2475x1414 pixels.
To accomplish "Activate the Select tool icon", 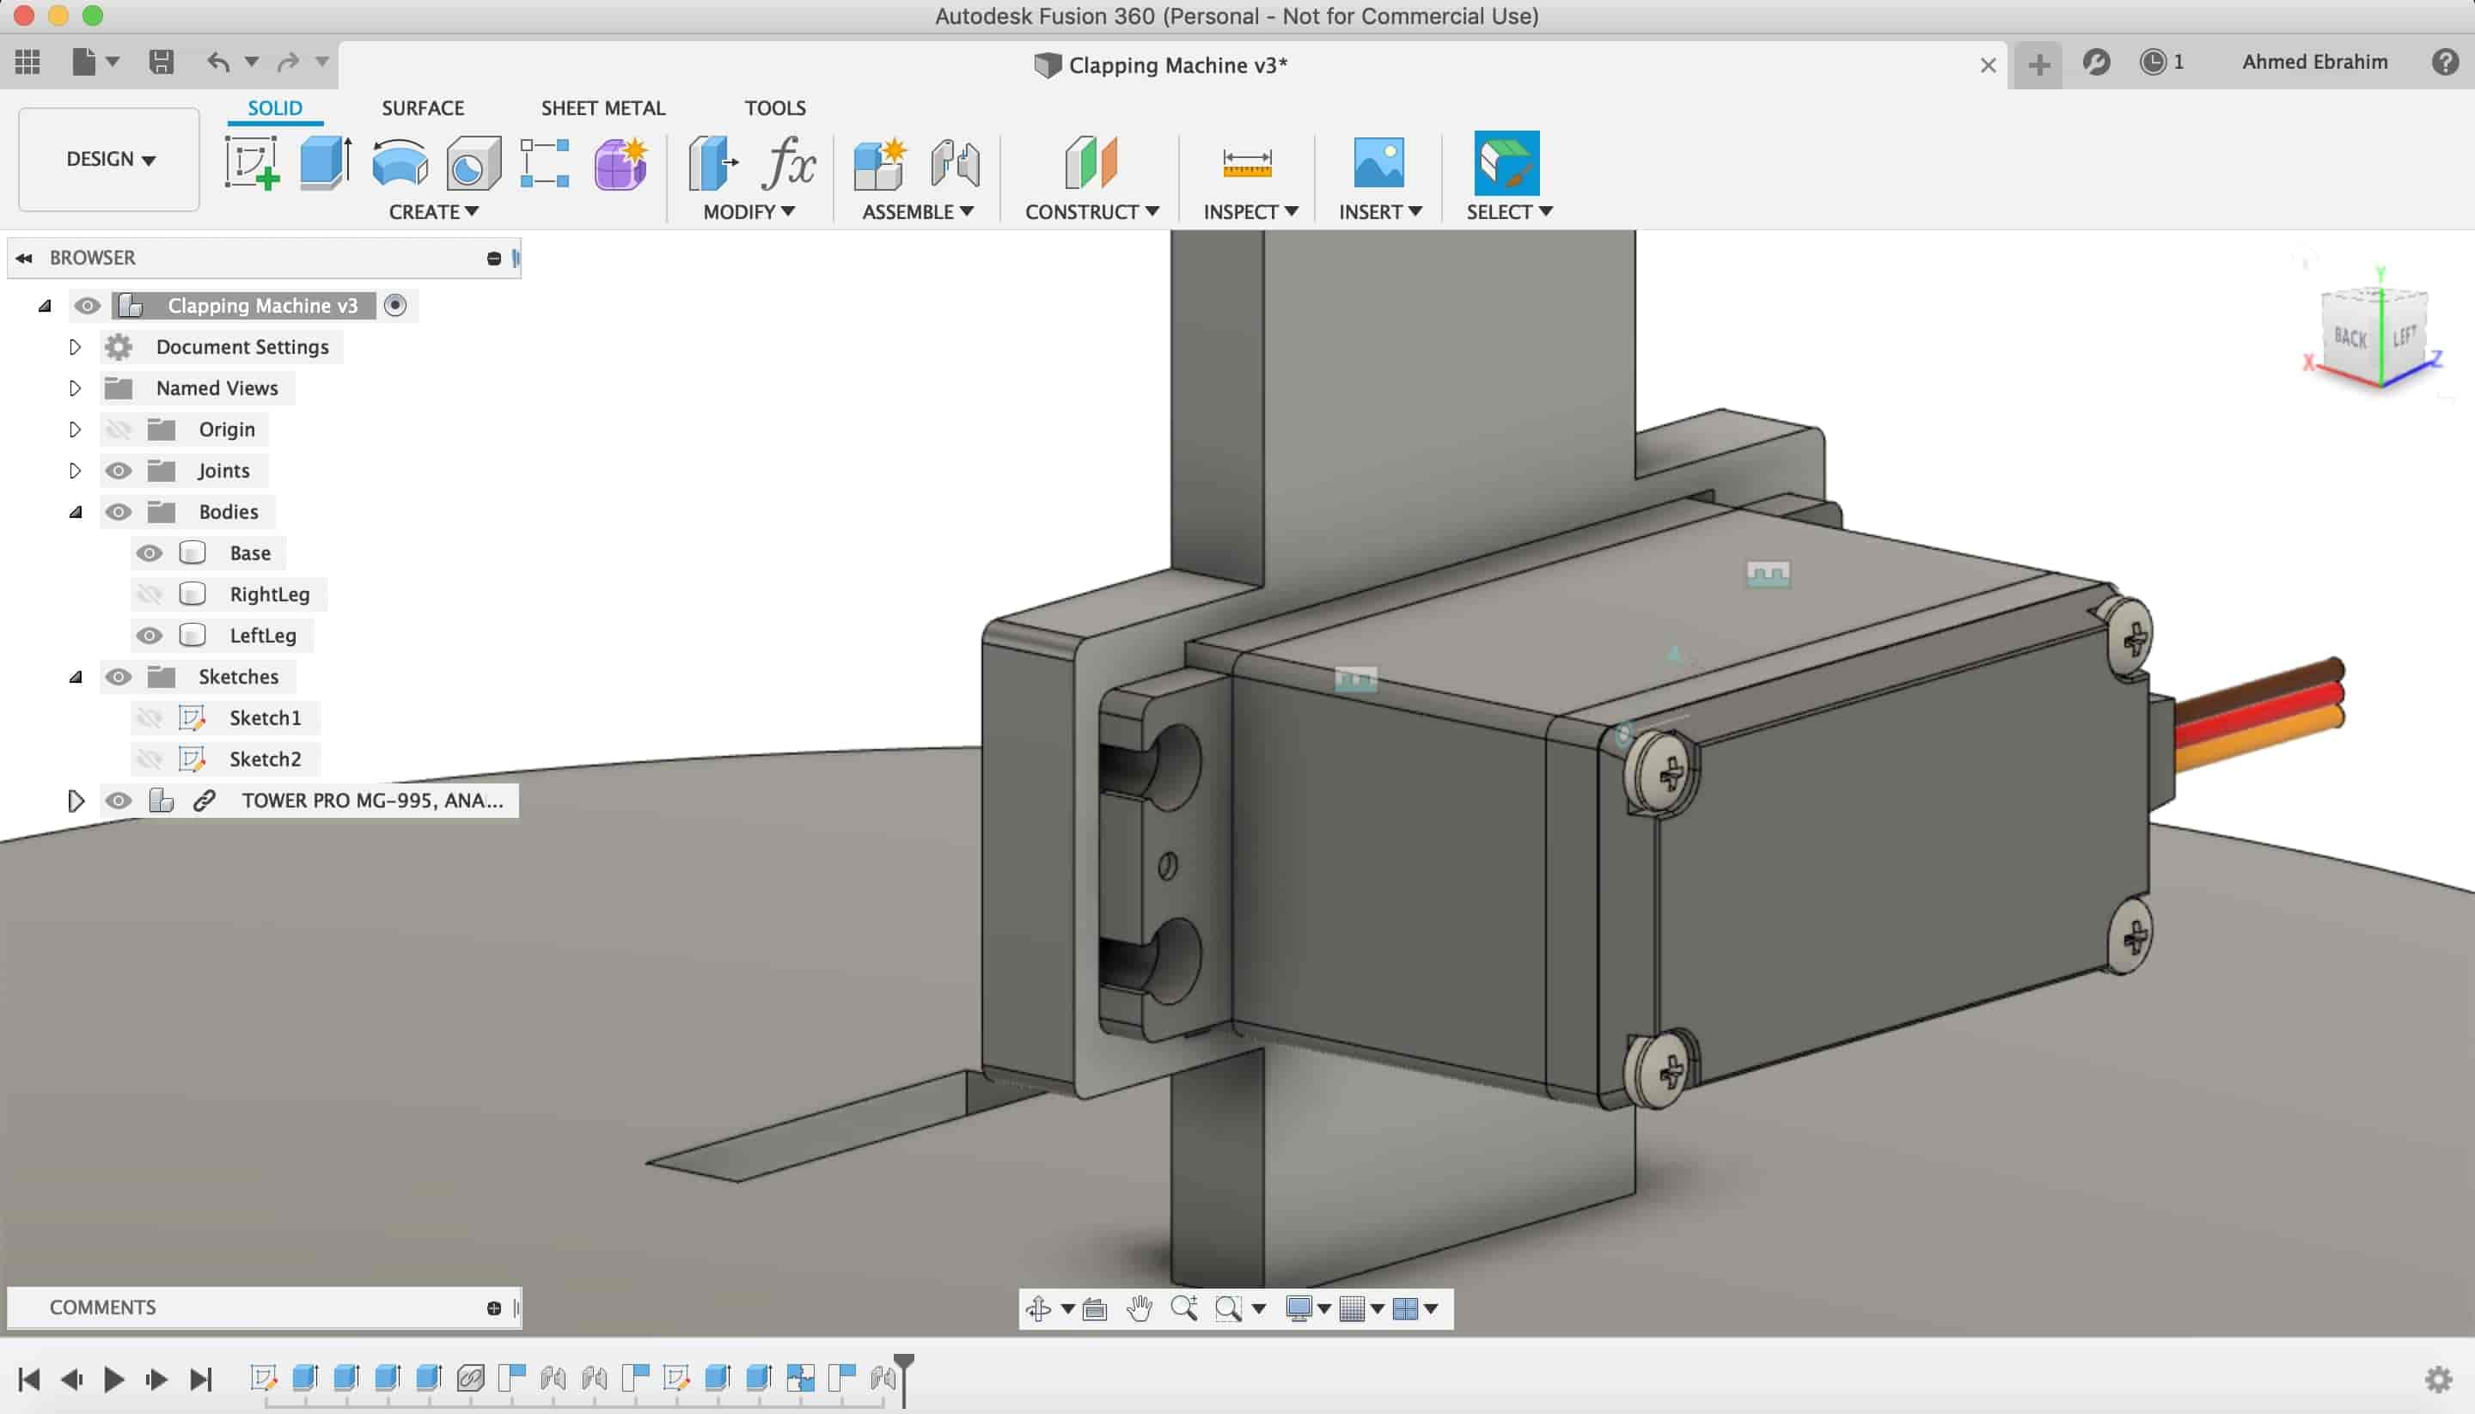I will click(x=1506, y=162).
